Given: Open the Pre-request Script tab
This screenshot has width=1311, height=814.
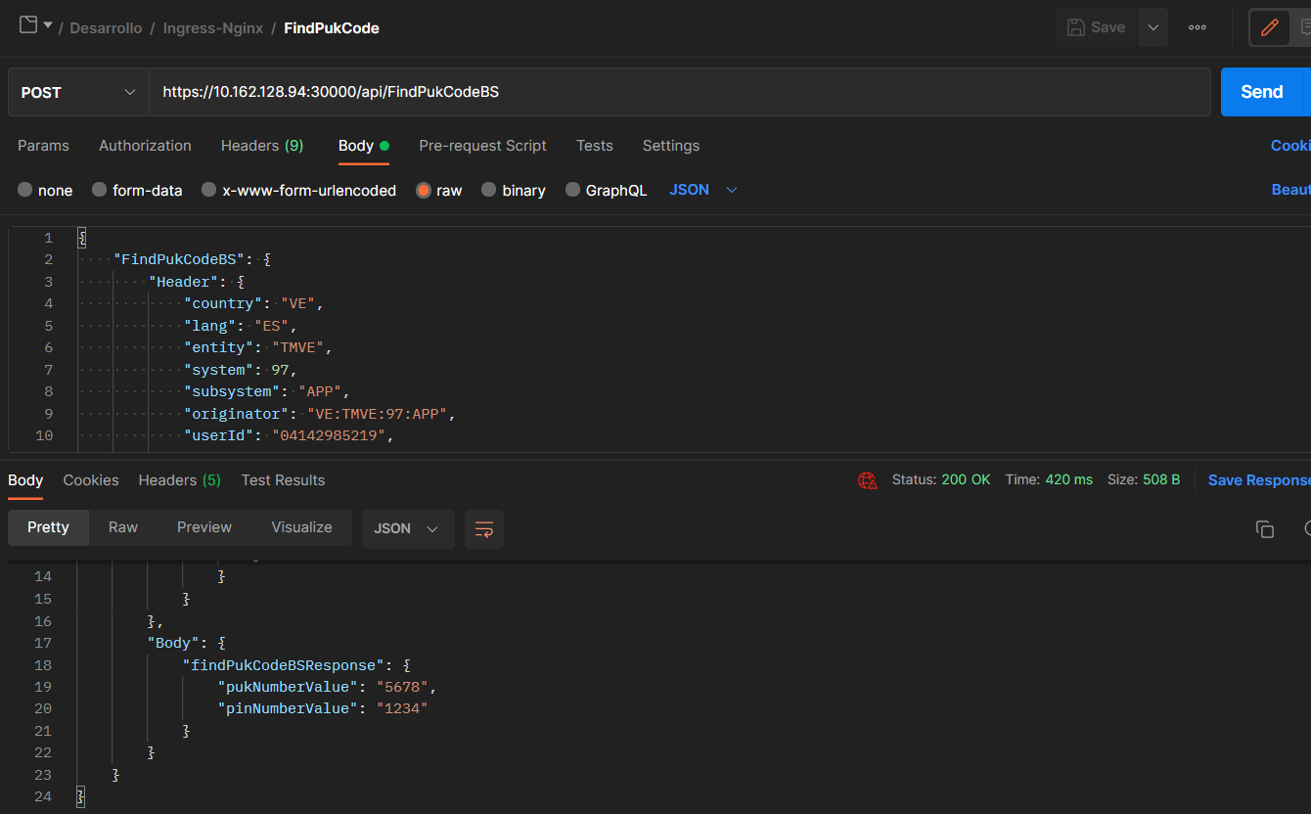Looking at the screenshot, I should pos(482,146).
